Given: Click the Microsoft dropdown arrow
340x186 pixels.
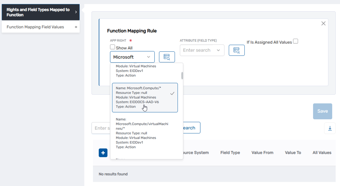Looking at the screenshot, I should (x=148, y=57).
